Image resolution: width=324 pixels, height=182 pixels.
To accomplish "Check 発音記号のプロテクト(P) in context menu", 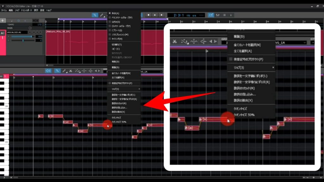I will point(122,83).
